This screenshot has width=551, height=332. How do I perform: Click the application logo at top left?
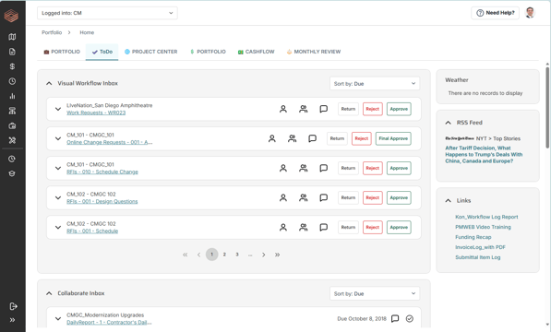pyautogui.click(x=11, y=16)
